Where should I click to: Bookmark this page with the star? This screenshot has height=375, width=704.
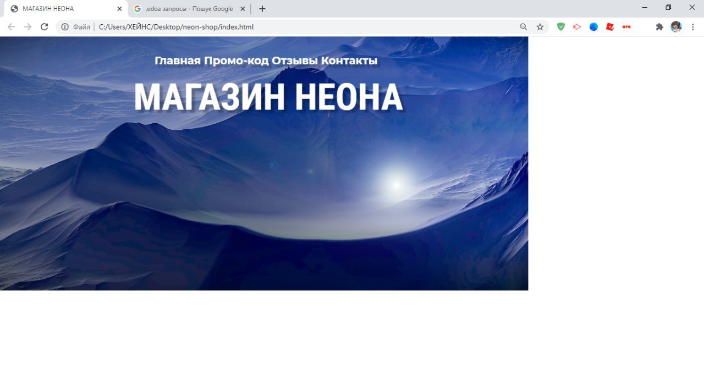540,26
